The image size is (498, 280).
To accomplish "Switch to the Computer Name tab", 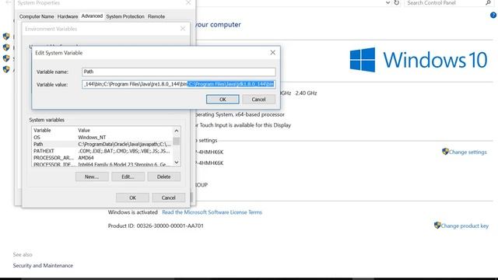I will coord(37,16).
